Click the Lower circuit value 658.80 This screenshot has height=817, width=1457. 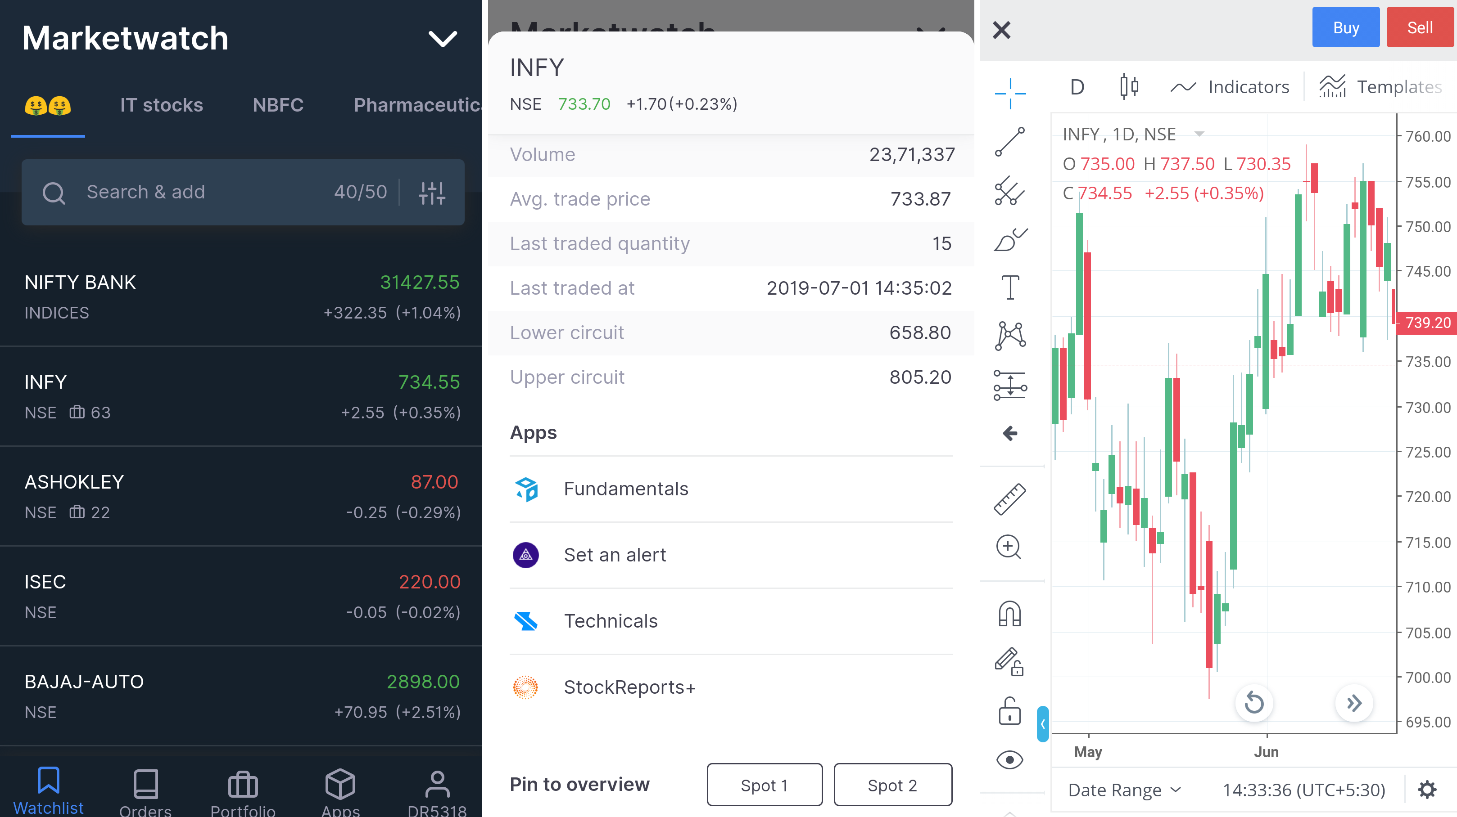click(920, 332)
